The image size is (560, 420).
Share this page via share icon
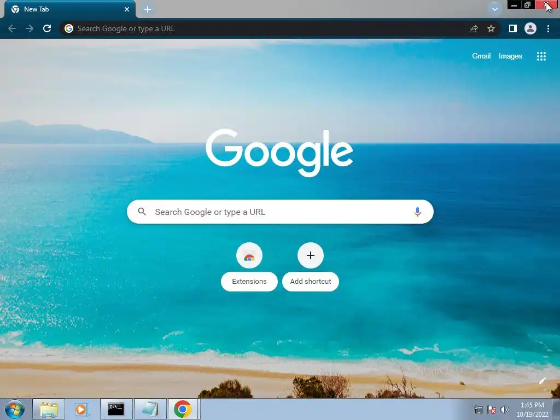(x=474, y=28)
